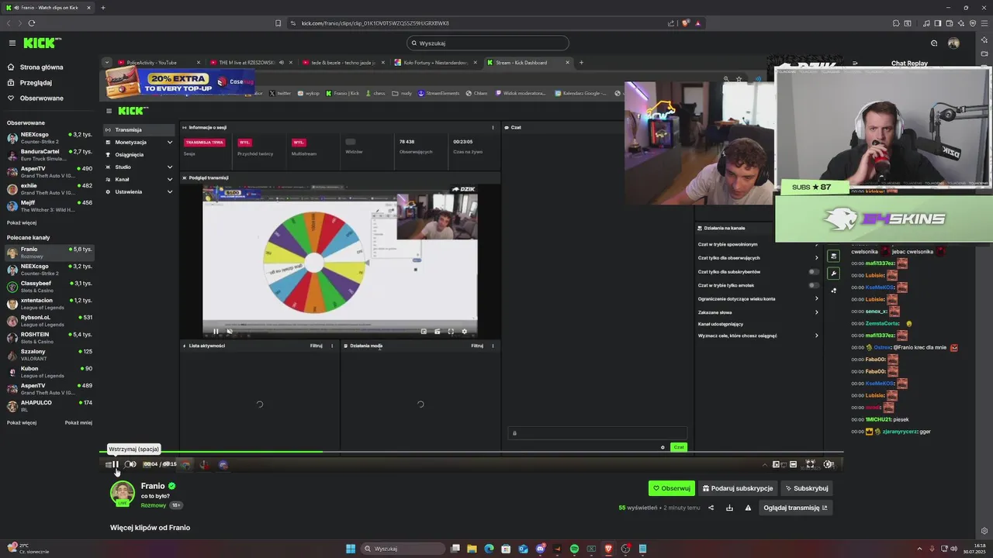
Task: Open BanduraCartel channel in followed list
Action: pyautogui.click(x=50, y=155)
